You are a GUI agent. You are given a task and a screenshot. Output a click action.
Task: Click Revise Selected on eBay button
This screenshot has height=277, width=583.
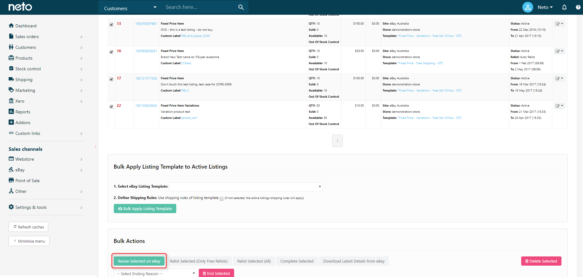pyautogui.click(x=139, y=261)
